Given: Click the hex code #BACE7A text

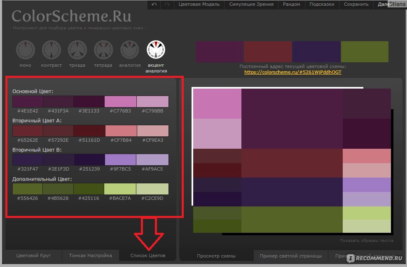Looking at the screenshot, I should coord(120,198).
